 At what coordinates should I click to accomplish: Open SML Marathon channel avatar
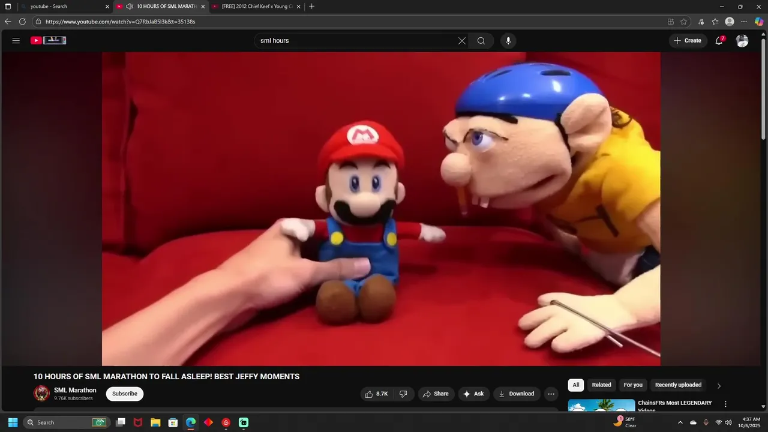[41, 394]
